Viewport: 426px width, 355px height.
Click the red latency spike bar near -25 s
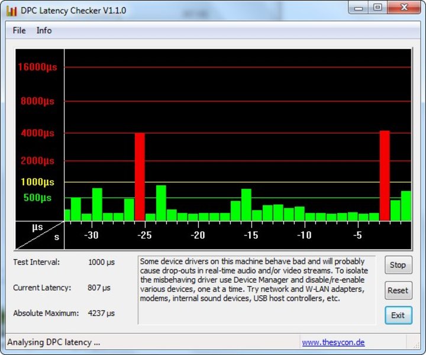140,177
